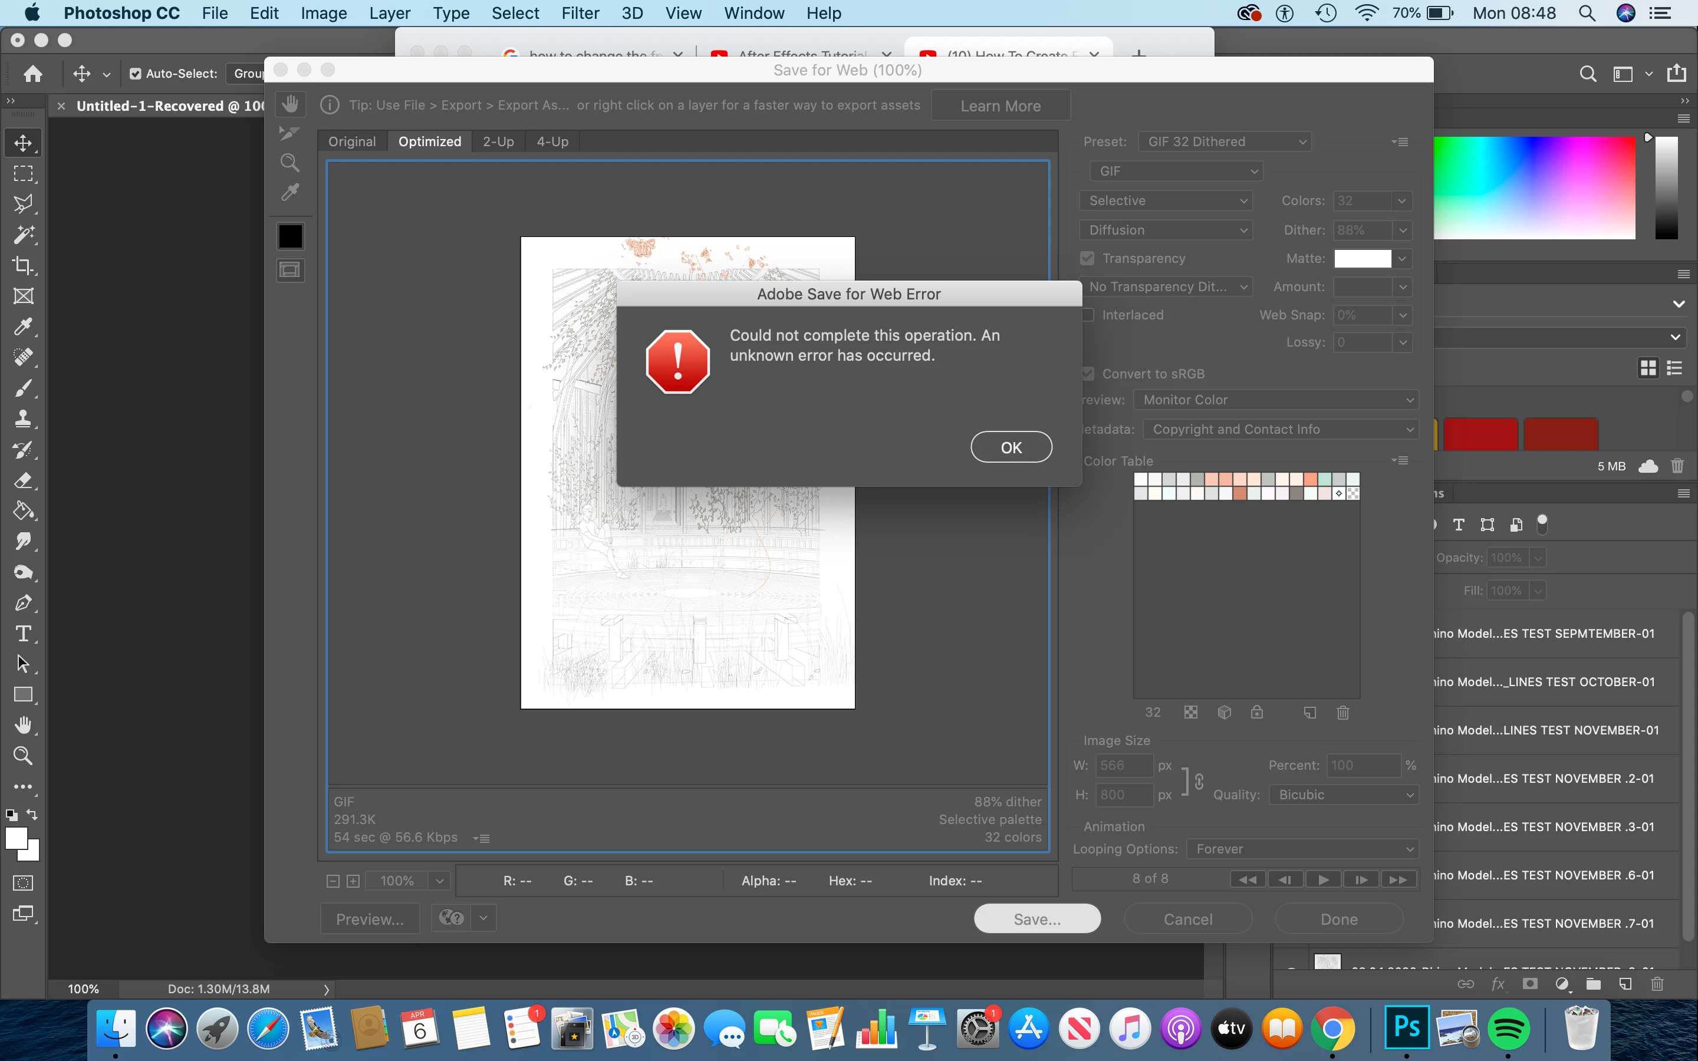Select the Zoom tool in Save for Web

click(290, 163)
